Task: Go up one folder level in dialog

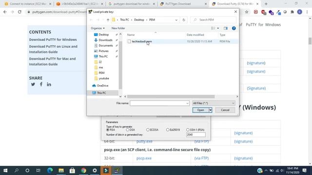Action: (108, 20)
